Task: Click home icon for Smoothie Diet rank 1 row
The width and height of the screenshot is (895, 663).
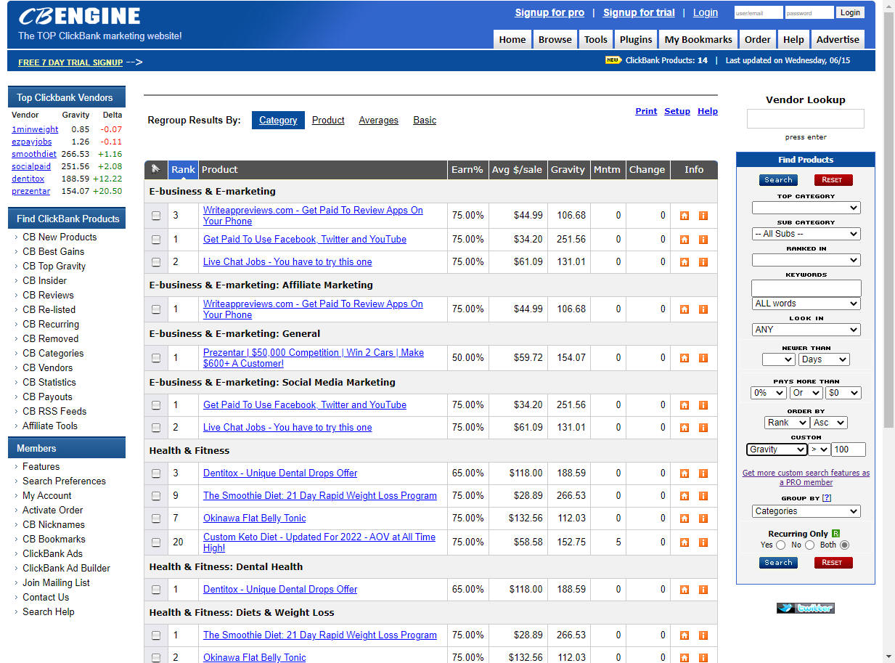Action: tap(684, 635)
